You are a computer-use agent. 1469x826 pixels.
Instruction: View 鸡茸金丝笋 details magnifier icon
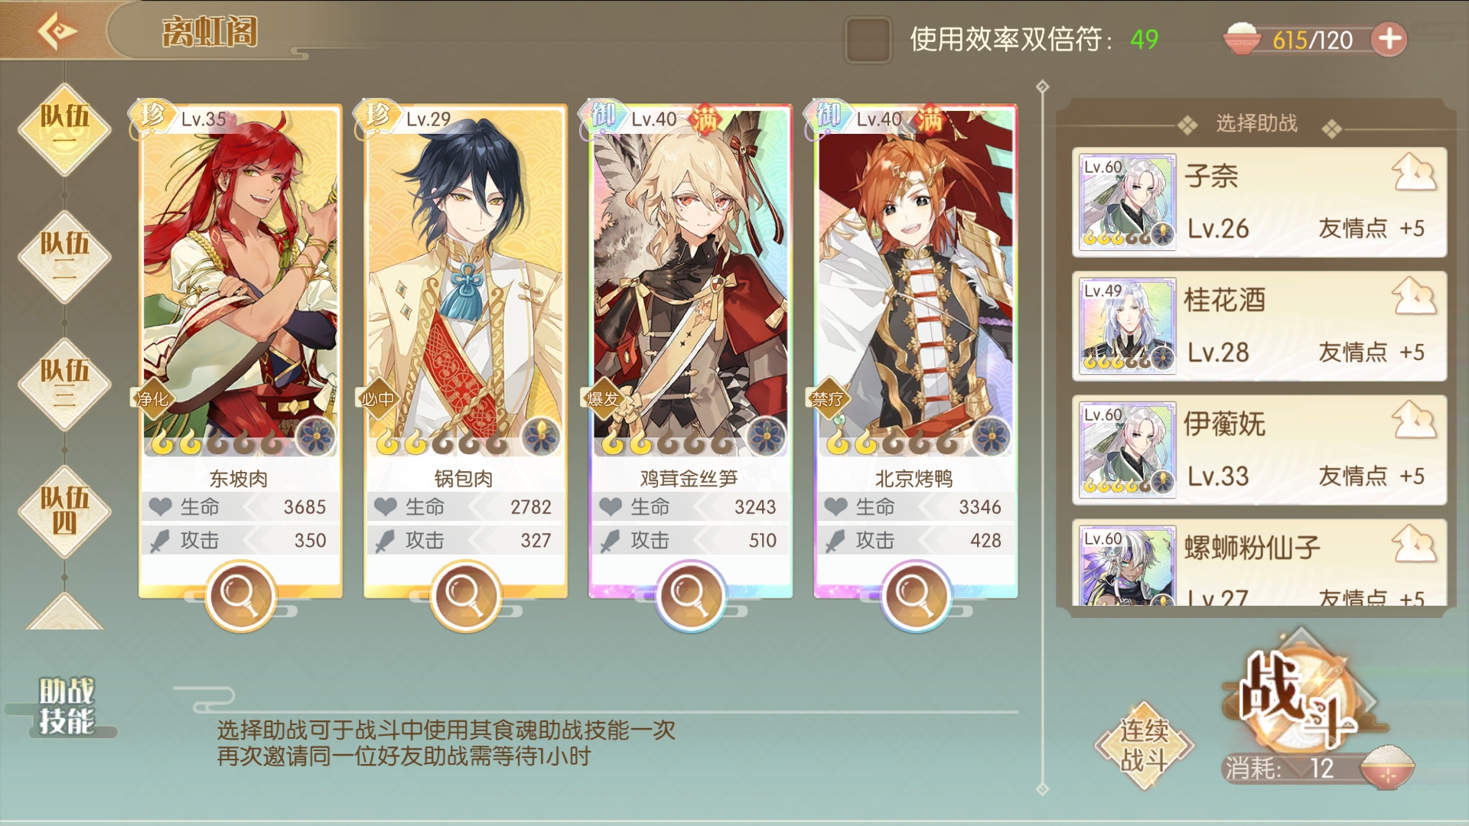click(690, 596)
